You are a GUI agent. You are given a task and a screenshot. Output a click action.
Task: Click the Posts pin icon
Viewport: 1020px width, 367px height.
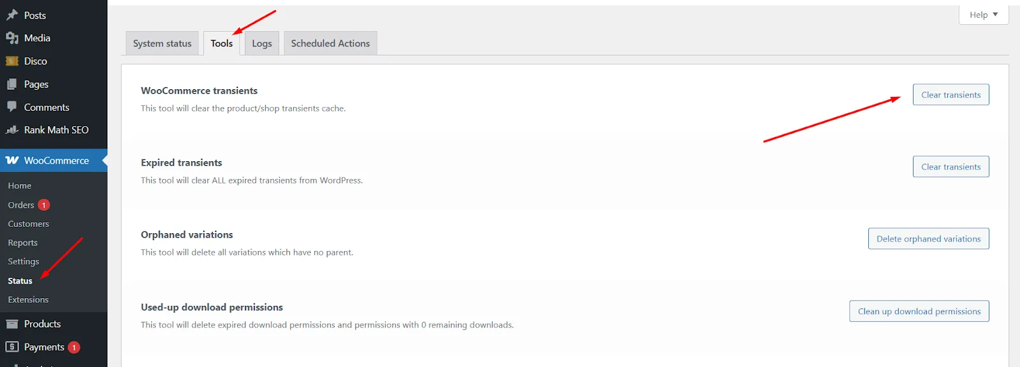[x=12, y=15]
